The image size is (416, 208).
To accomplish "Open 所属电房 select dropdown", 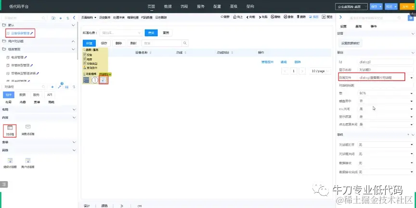I will click(x=121, y=33).
